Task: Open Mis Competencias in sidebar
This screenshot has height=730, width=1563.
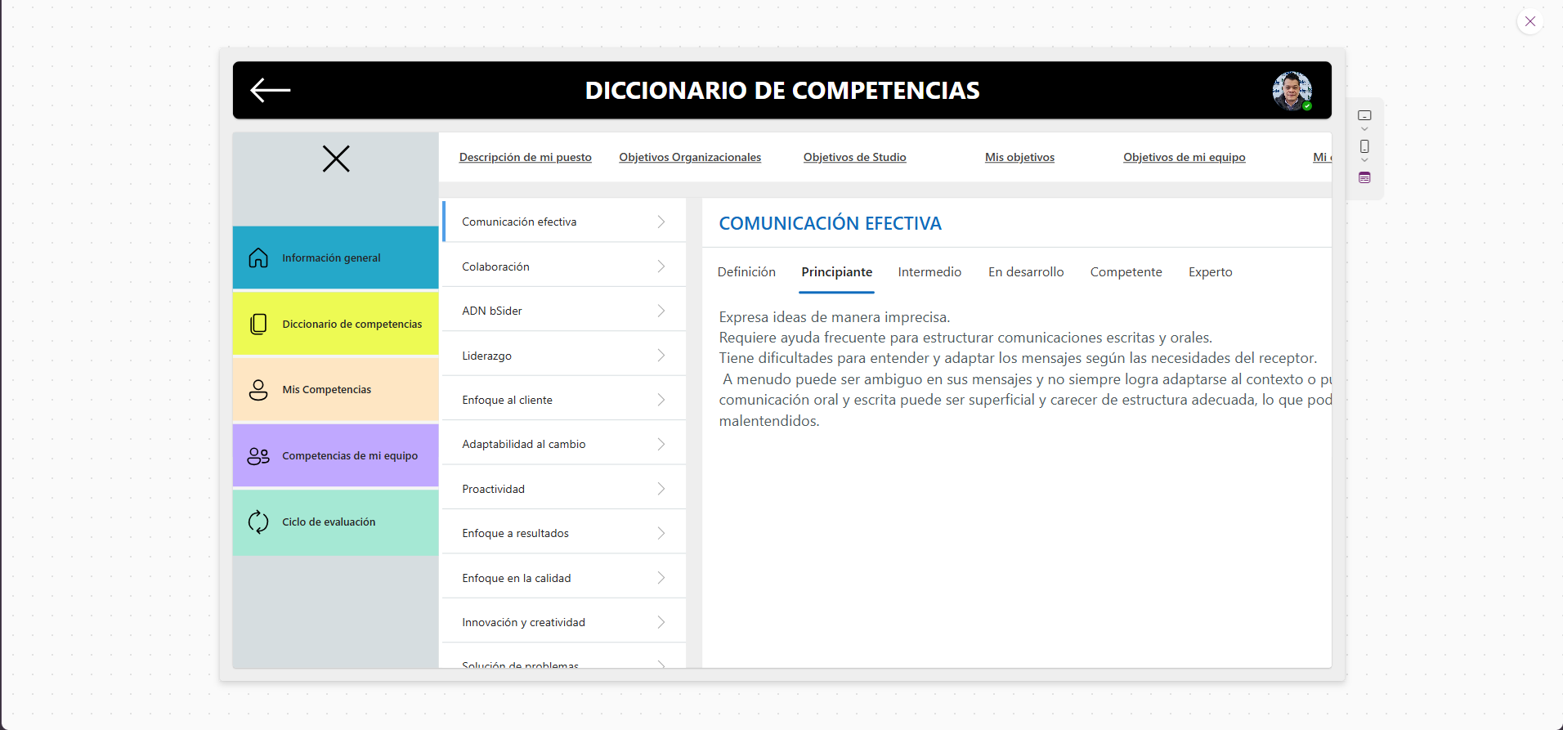Action: coord(336,390)
